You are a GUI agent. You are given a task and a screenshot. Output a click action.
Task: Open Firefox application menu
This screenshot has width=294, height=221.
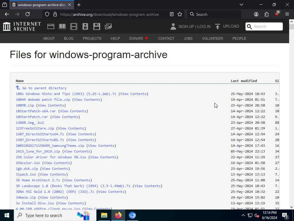[287, 14]
